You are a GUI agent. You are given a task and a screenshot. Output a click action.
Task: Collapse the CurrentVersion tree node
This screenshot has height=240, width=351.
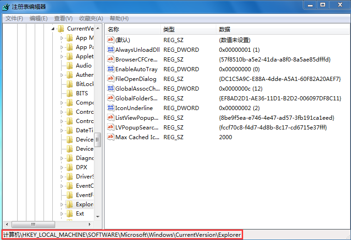point(53,29)
